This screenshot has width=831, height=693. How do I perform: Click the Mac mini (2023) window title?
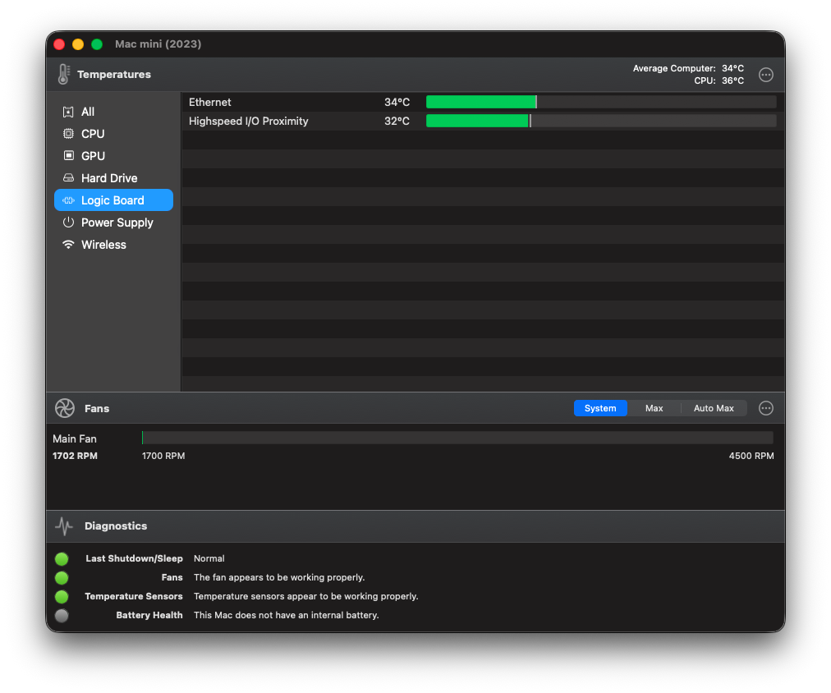click(158, 44)
